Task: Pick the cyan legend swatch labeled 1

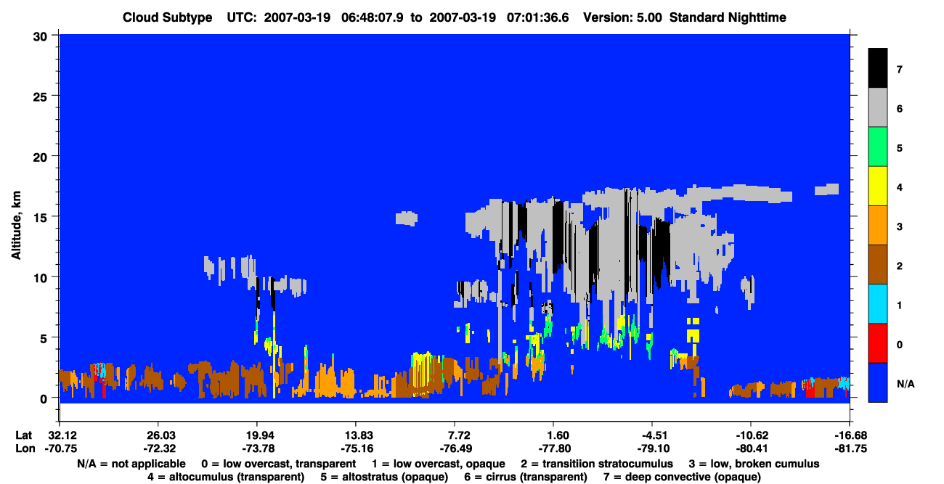Action: click(878, 303)
